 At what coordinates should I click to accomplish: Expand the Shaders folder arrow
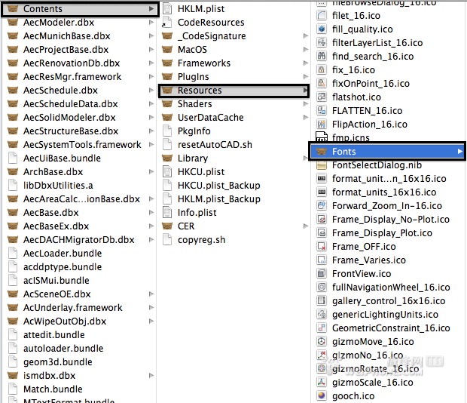(x=306, y=104)
